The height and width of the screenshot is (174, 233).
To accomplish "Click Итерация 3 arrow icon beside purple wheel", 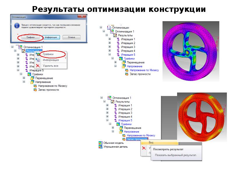I will [118, 47].
